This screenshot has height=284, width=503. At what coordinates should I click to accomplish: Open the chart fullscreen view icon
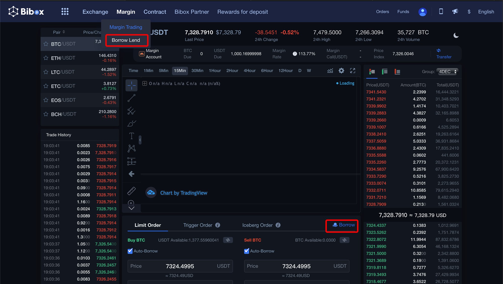tap(353, 71)
